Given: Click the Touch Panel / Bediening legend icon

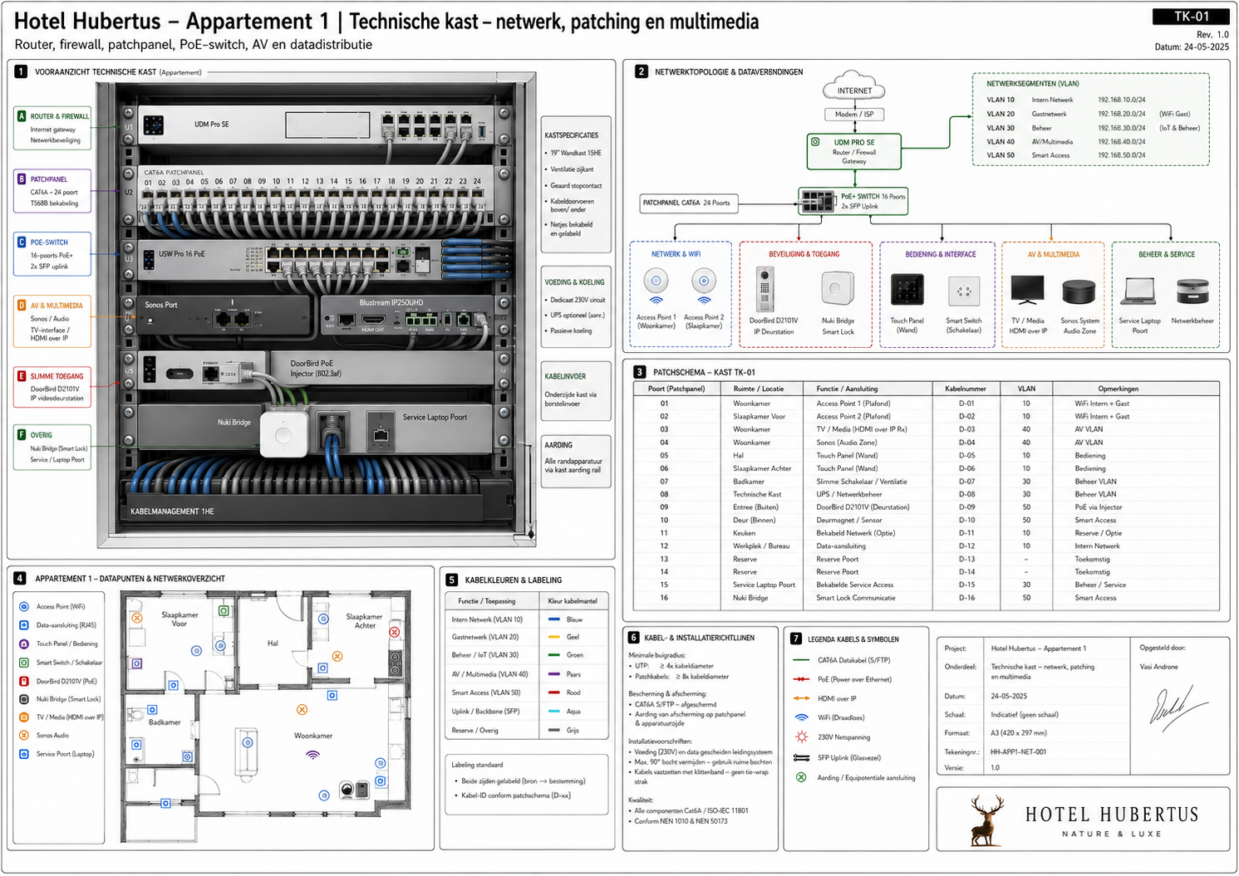Looking at the screenshot, I should pyautogui.click(x=24, y=644).
